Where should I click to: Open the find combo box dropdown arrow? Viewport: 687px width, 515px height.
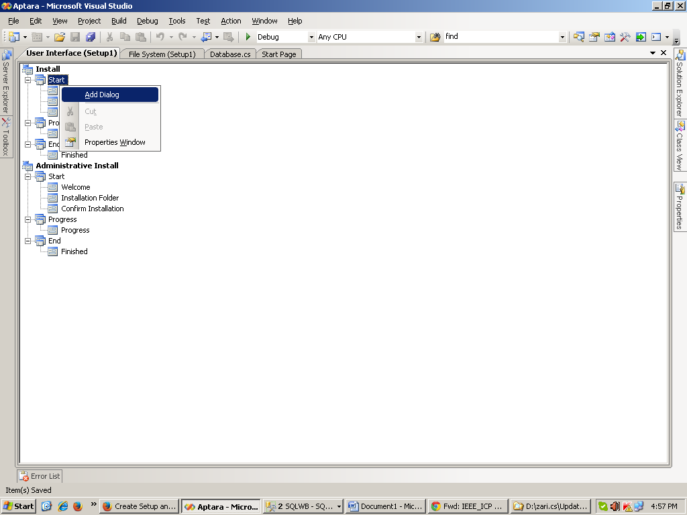tap(562, 38)
